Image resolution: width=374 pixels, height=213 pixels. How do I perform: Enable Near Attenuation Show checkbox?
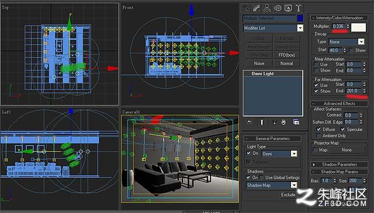coord(316,70)
